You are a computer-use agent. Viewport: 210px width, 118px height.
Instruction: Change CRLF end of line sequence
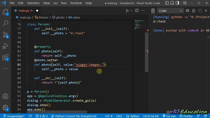[119, 116]
